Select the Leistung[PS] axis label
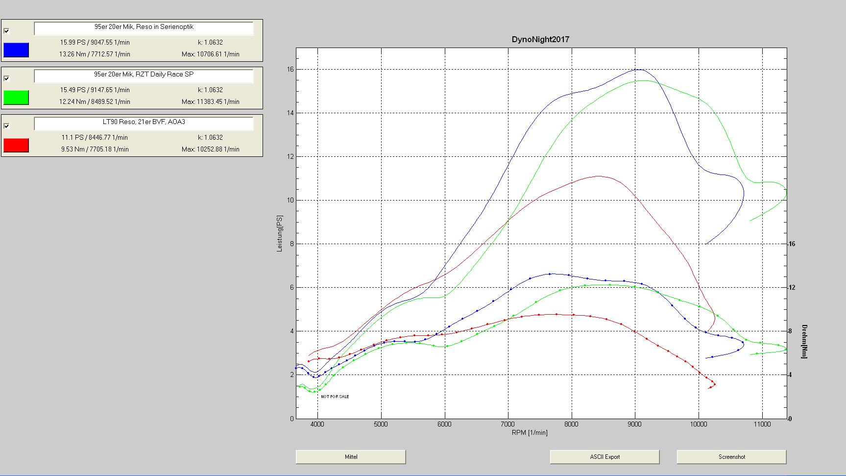Image resolution: width=846 pixels, height=476 pixels. pos(280,233)
